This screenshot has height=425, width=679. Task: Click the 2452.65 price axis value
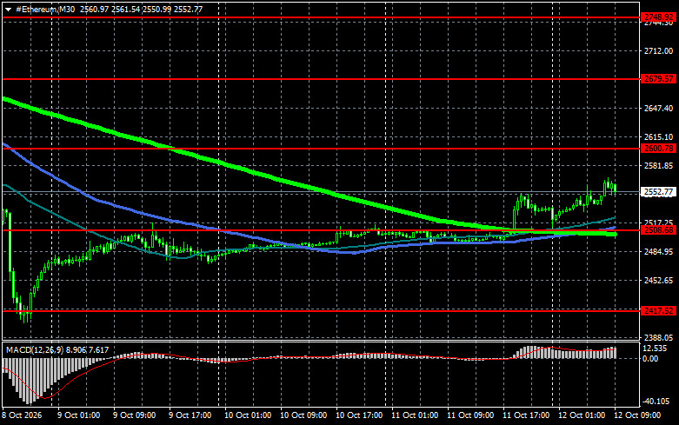(659, 281)
